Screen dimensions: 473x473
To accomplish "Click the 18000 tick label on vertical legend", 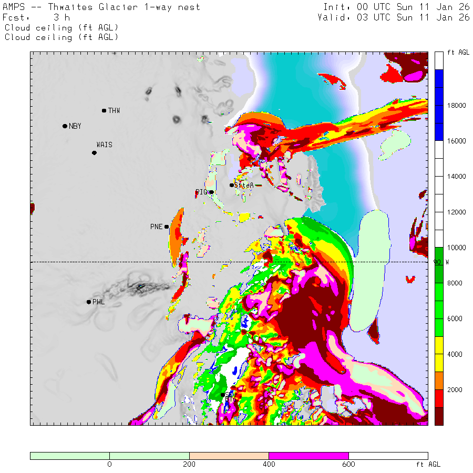I will pos(456,106).
